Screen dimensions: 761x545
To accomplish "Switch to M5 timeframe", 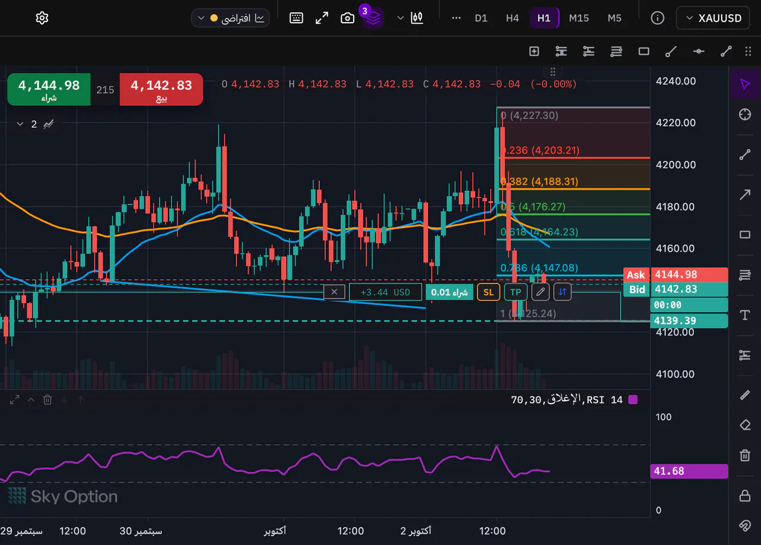I will click(x=614, y=18).
